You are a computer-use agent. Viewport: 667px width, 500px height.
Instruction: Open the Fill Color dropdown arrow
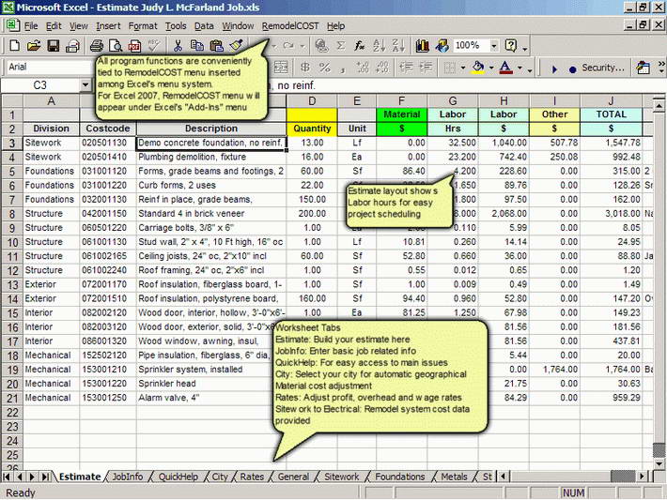click(x=491, y=68)
